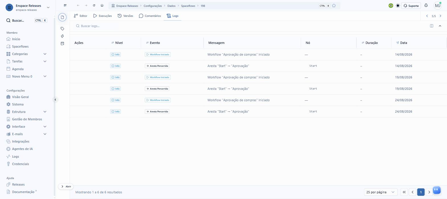Go forward with the right arrow icon
Image resolution: width=447 pixels, height=199 pixels.
(86, 5)
